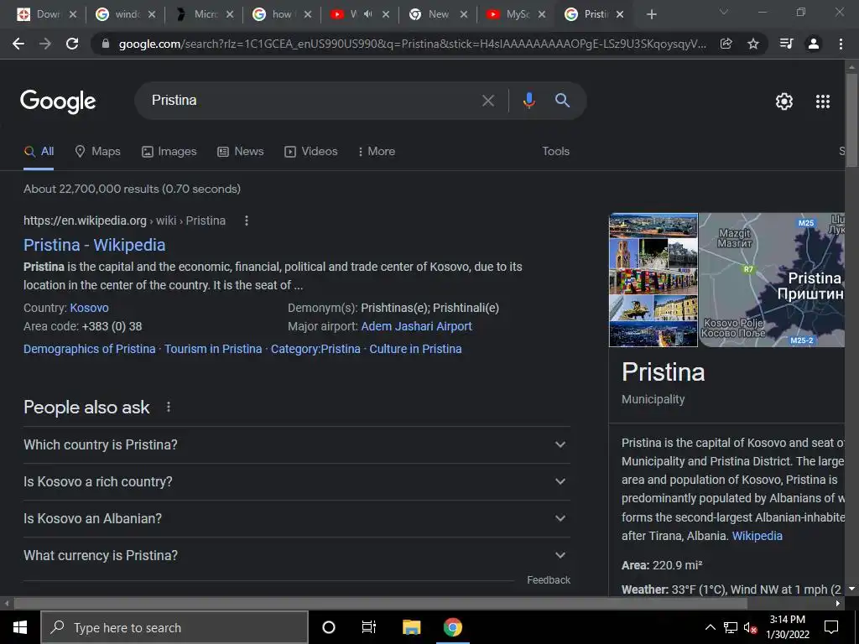Viewport: 859px width, 644px height.
Task: Click the Chrome address bar URL
Action: click(x=412, y=44)
